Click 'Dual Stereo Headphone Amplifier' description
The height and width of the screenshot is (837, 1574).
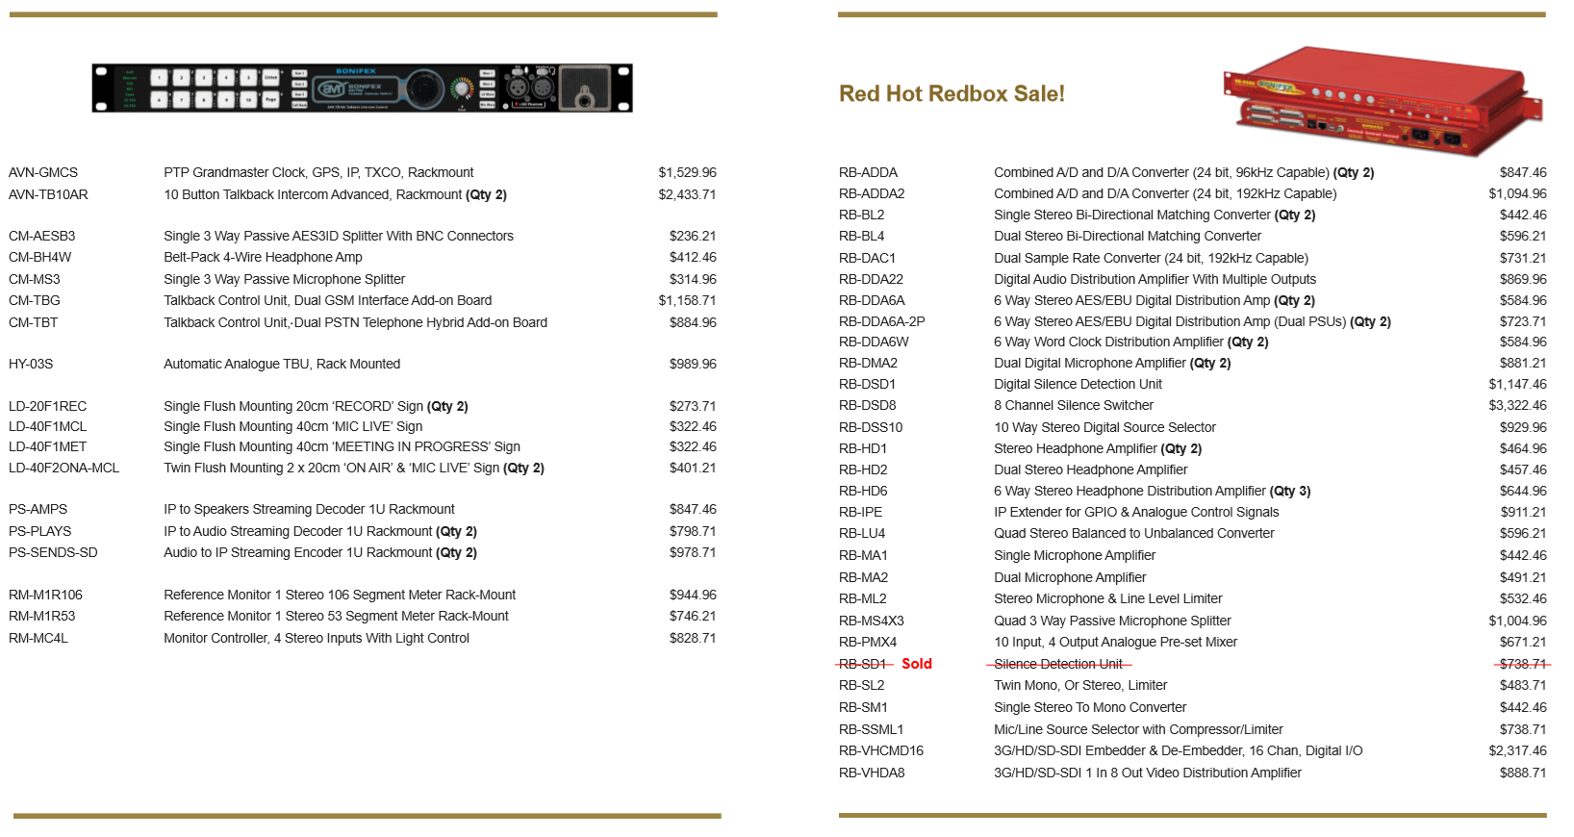[1091, 469]
